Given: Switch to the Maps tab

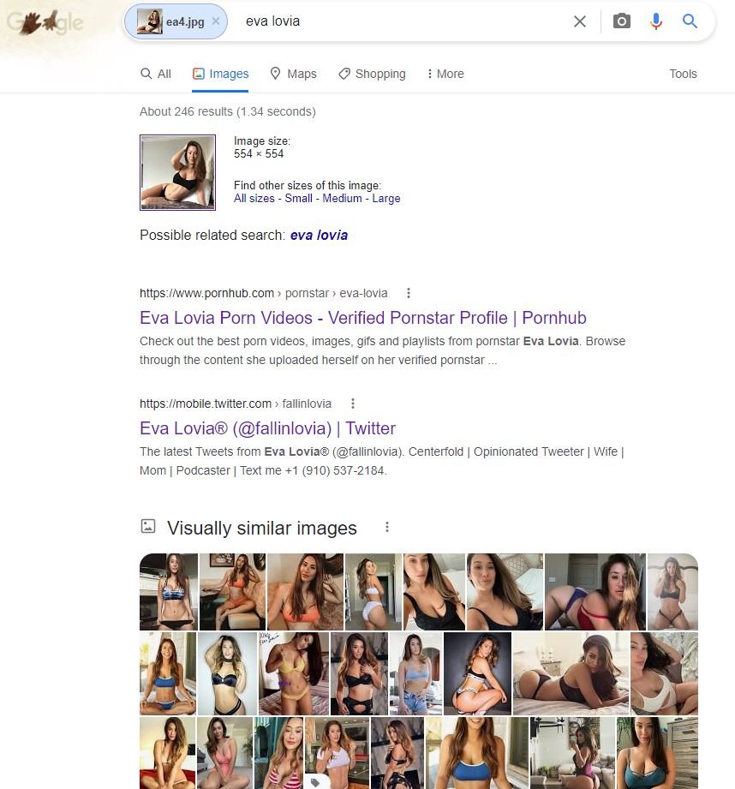Looking at the screenshot, I should tap(293, 74).
